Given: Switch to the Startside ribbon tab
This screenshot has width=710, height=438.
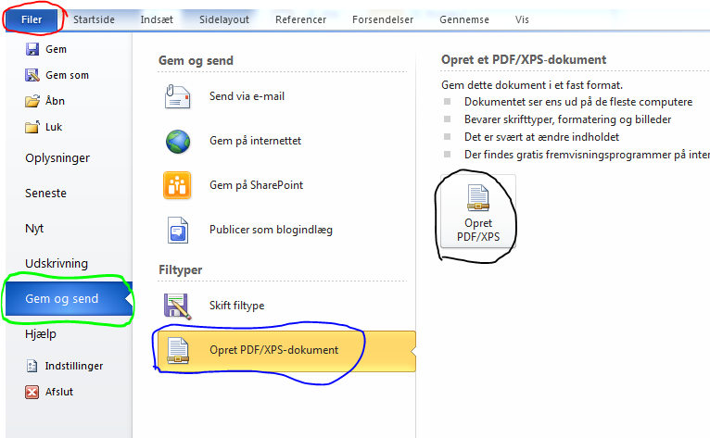Looking at the screenshot, I should coord(94,20).
